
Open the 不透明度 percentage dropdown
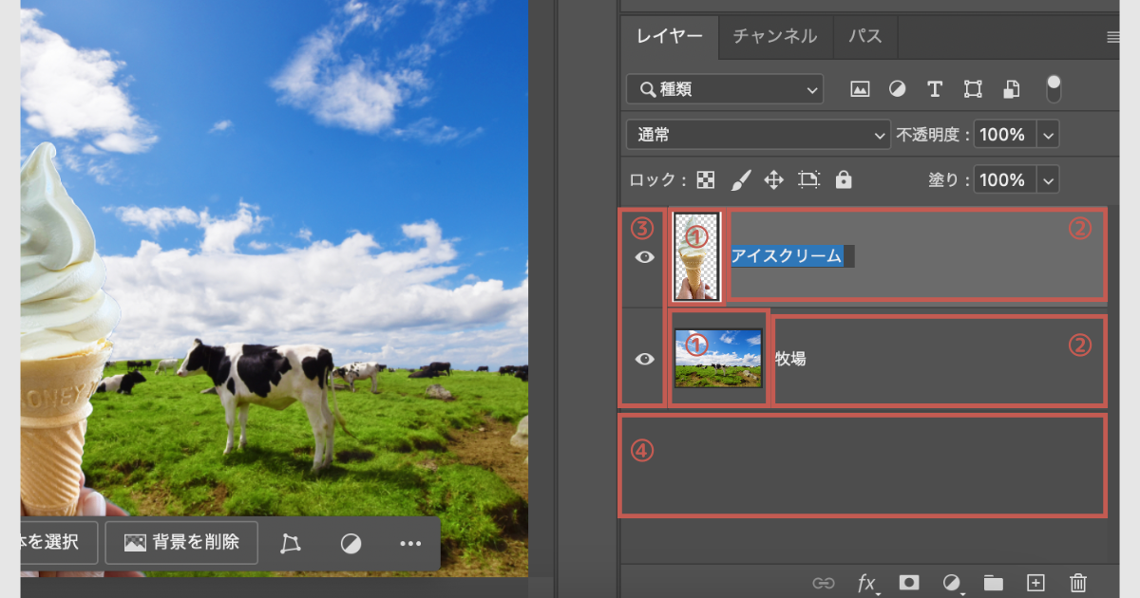(x=1047, y=134)
